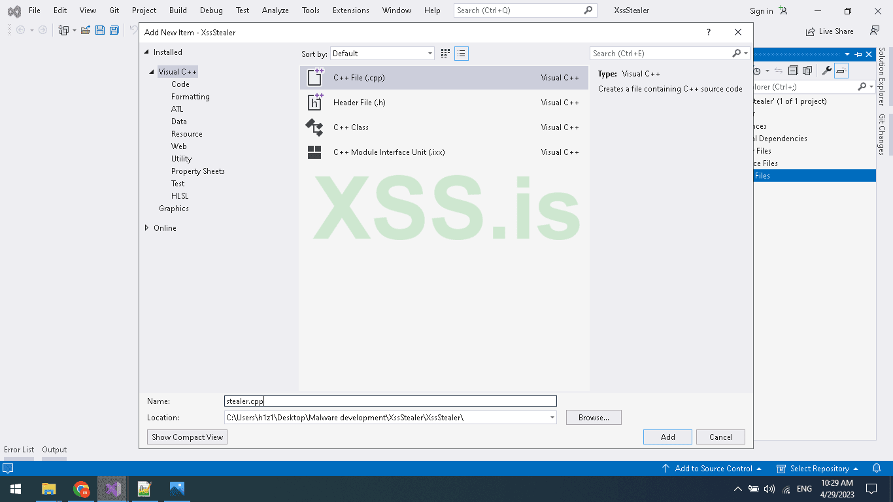
Task: Open File Explorer from the taskbar
Action: 49,489
